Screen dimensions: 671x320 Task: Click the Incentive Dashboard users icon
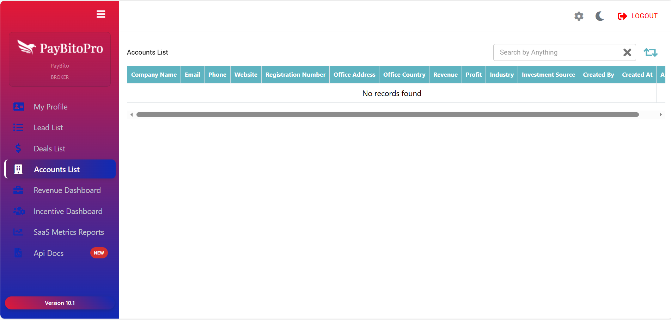(19, 211)
